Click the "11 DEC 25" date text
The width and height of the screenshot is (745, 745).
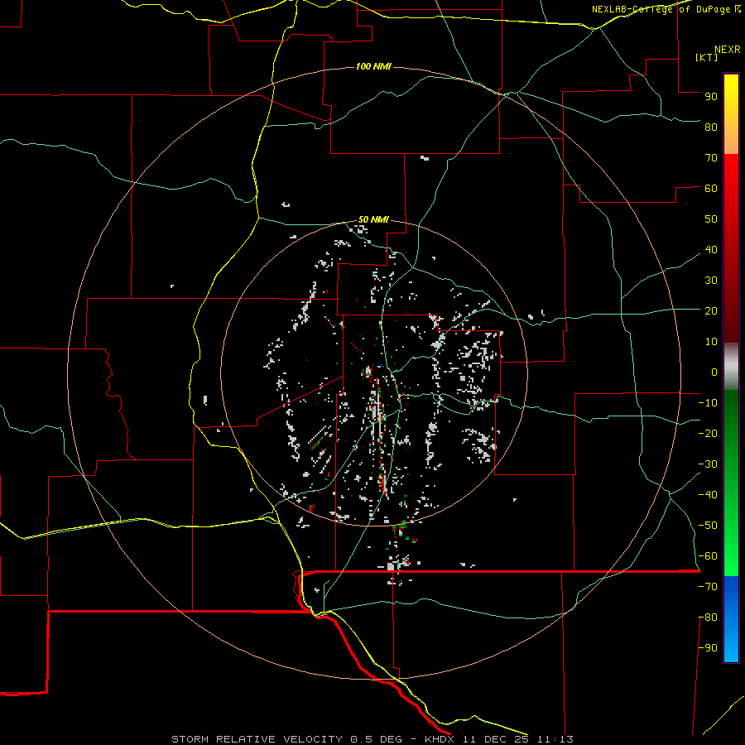[x=496, y=739]
